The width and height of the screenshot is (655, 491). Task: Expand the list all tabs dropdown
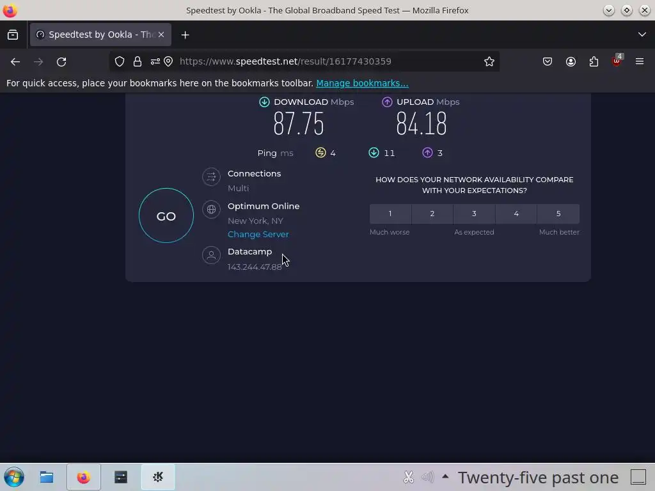[x=642, y=35]
